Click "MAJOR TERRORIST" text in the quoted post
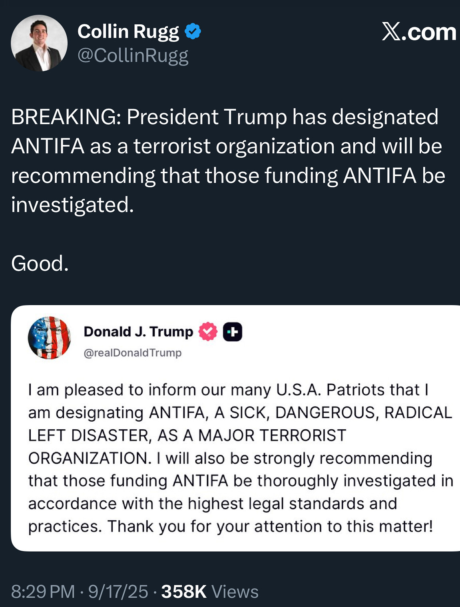460x607 pixels. point(272,435)
